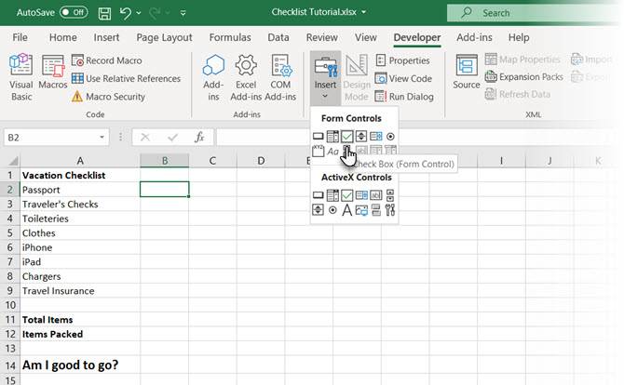
Task: Open the Visual Basic editor
Action: (x=20, y=78)
